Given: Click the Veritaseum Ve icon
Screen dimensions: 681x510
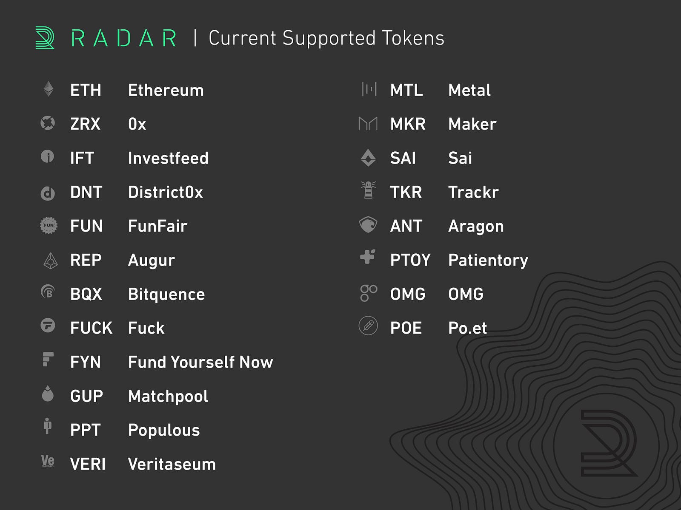Looking at the screenshot, I should (x=48, y=462).
